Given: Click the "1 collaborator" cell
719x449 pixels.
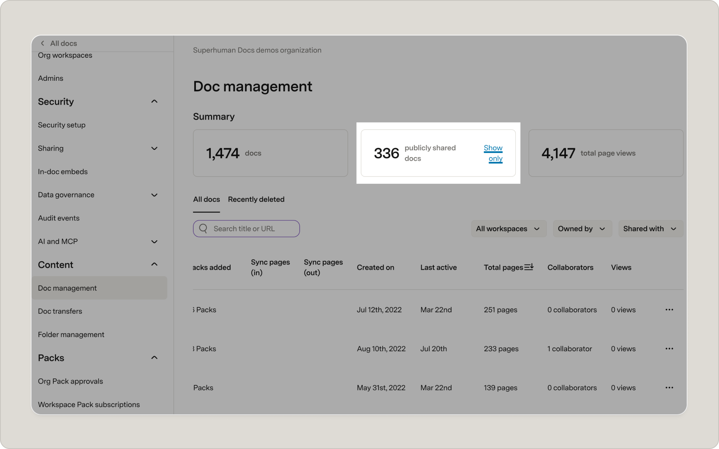Looking at the screenshot, I should 570,348.
